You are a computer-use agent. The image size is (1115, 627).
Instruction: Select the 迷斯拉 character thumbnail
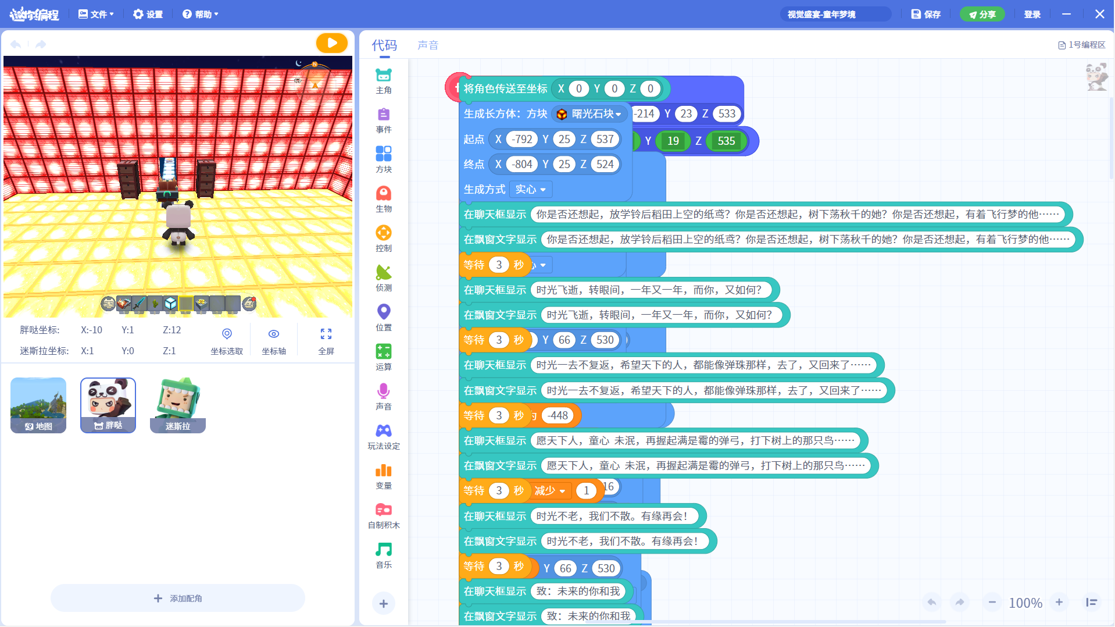[178, 405]
